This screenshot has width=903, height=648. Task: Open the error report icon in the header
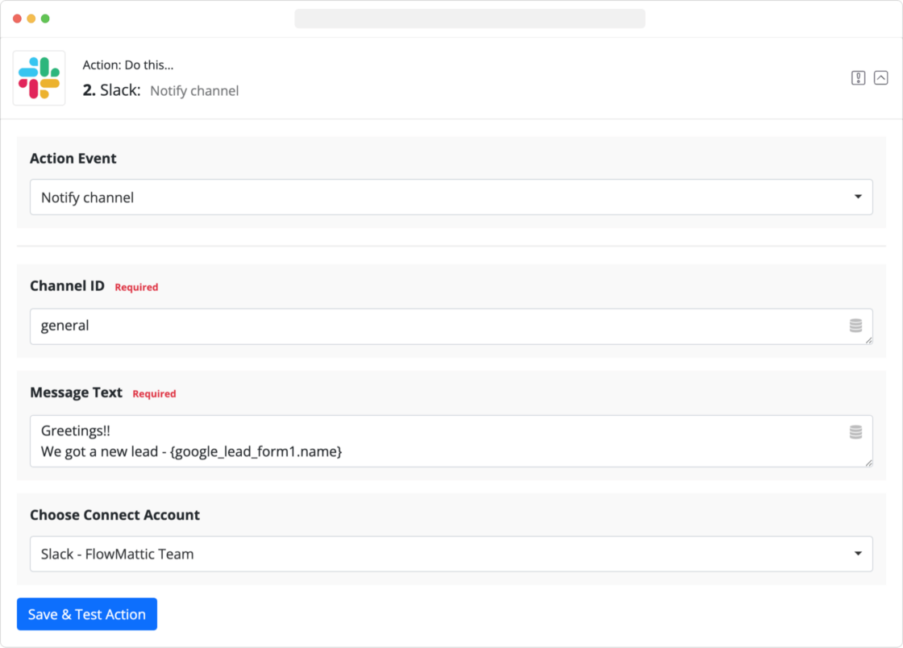858,77
